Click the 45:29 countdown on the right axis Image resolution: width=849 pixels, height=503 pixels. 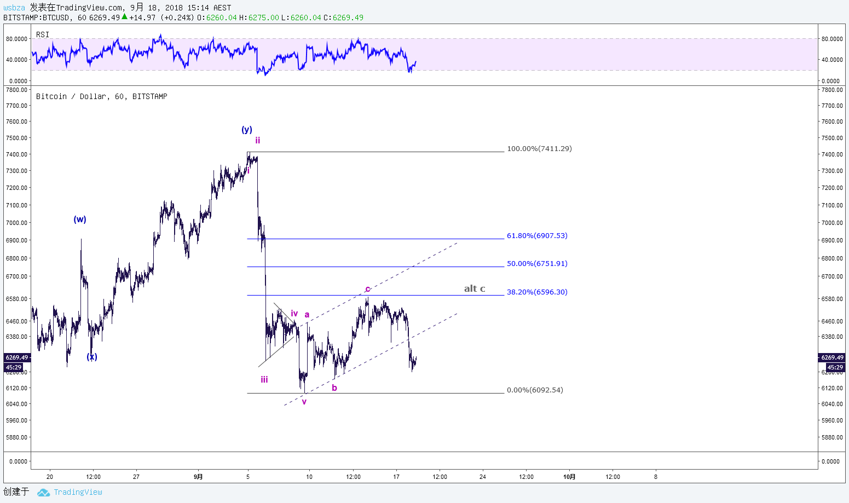pos(835,367)
